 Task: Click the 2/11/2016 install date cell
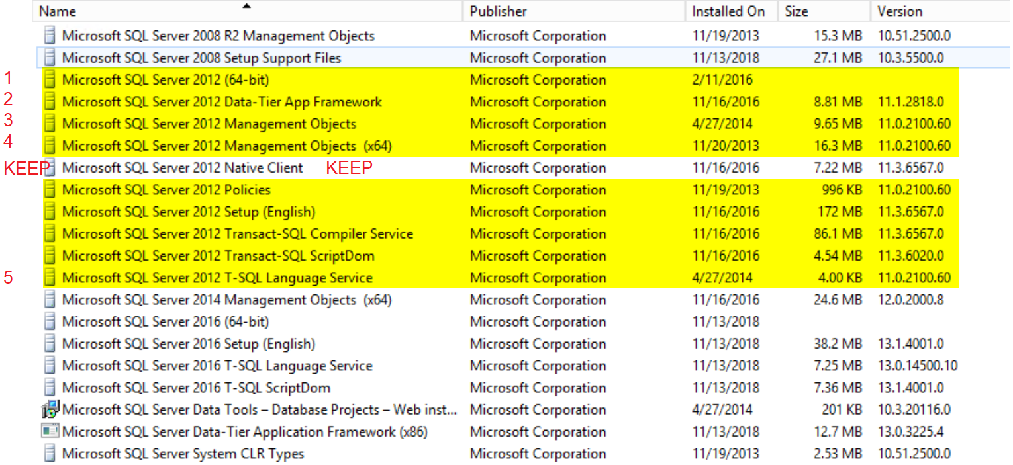(x=722, y=80)
